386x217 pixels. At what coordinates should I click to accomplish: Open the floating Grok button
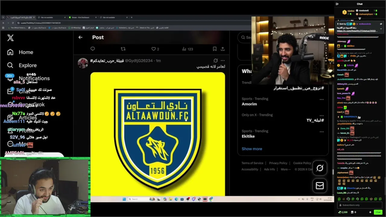(320, 168)
